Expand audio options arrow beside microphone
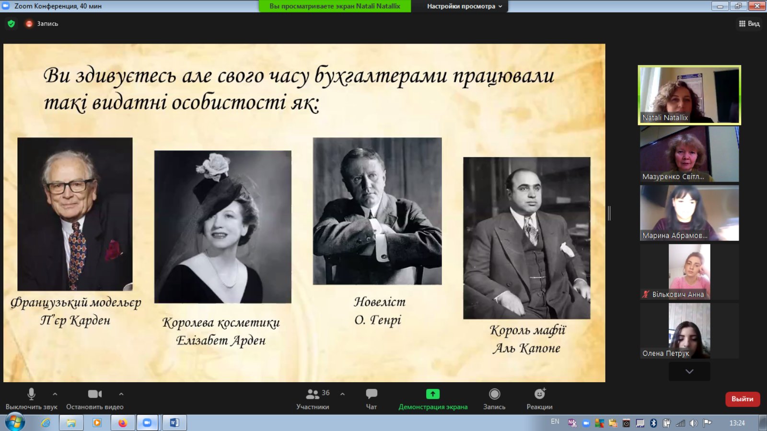Viewport: 767px width, 431px height. click(55, 394)
